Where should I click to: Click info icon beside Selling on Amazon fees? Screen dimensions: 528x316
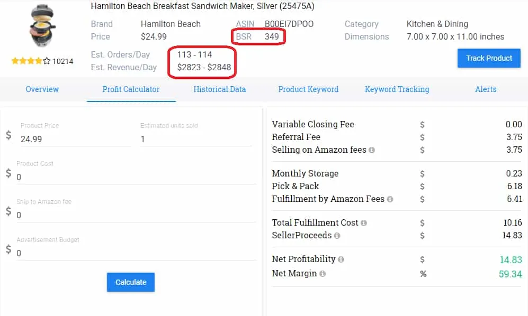pos(372,150)
